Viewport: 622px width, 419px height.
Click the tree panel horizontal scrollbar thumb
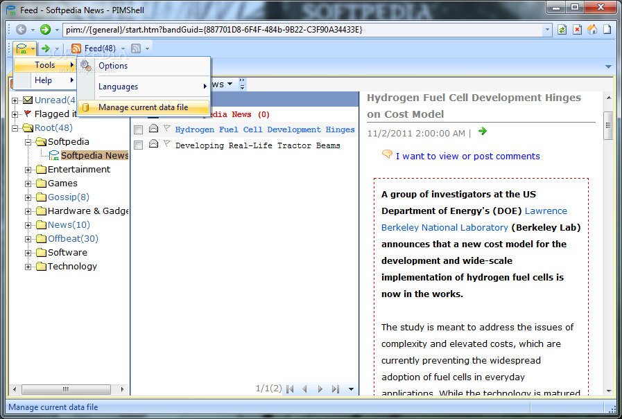[x=66, y=389]
